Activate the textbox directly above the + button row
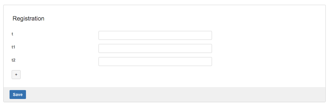 pyautogui.click(x=155, y=62)
